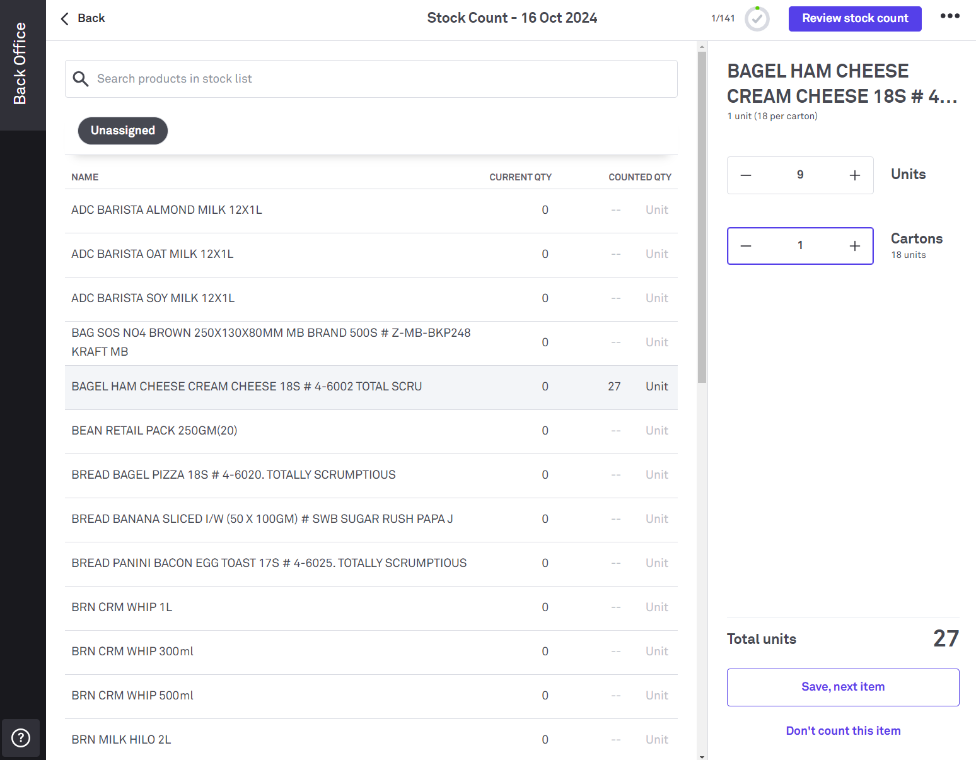
Task: Focus the Search products in stock list field
Action: pyautogui.click(x=378, y=79)
